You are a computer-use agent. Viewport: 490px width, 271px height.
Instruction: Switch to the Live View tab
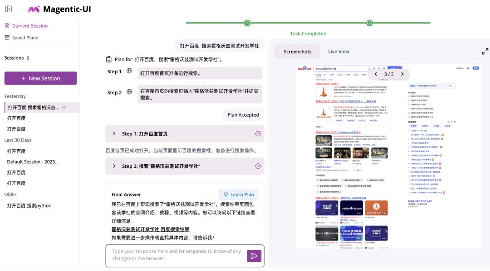[338, 51]
